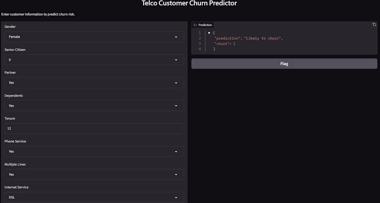
Task: Click the Partner field showing Yes
Action: 94,83
